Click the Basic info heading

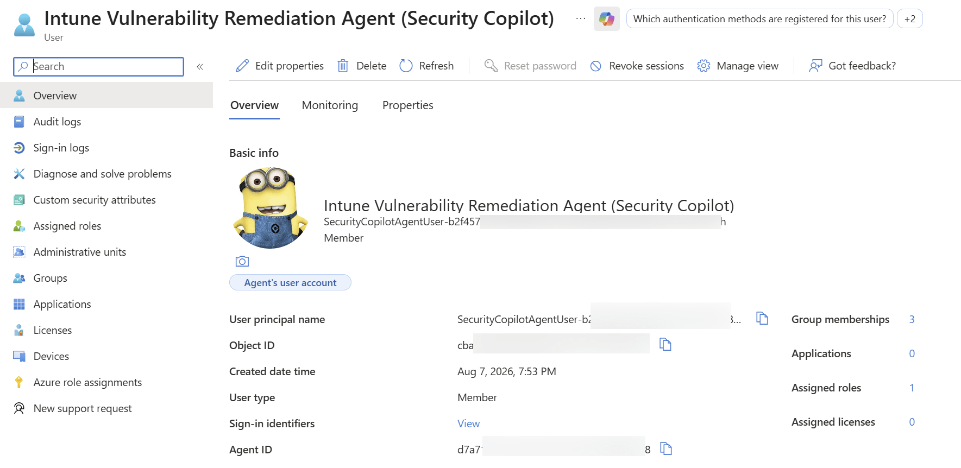click(254, 153)
